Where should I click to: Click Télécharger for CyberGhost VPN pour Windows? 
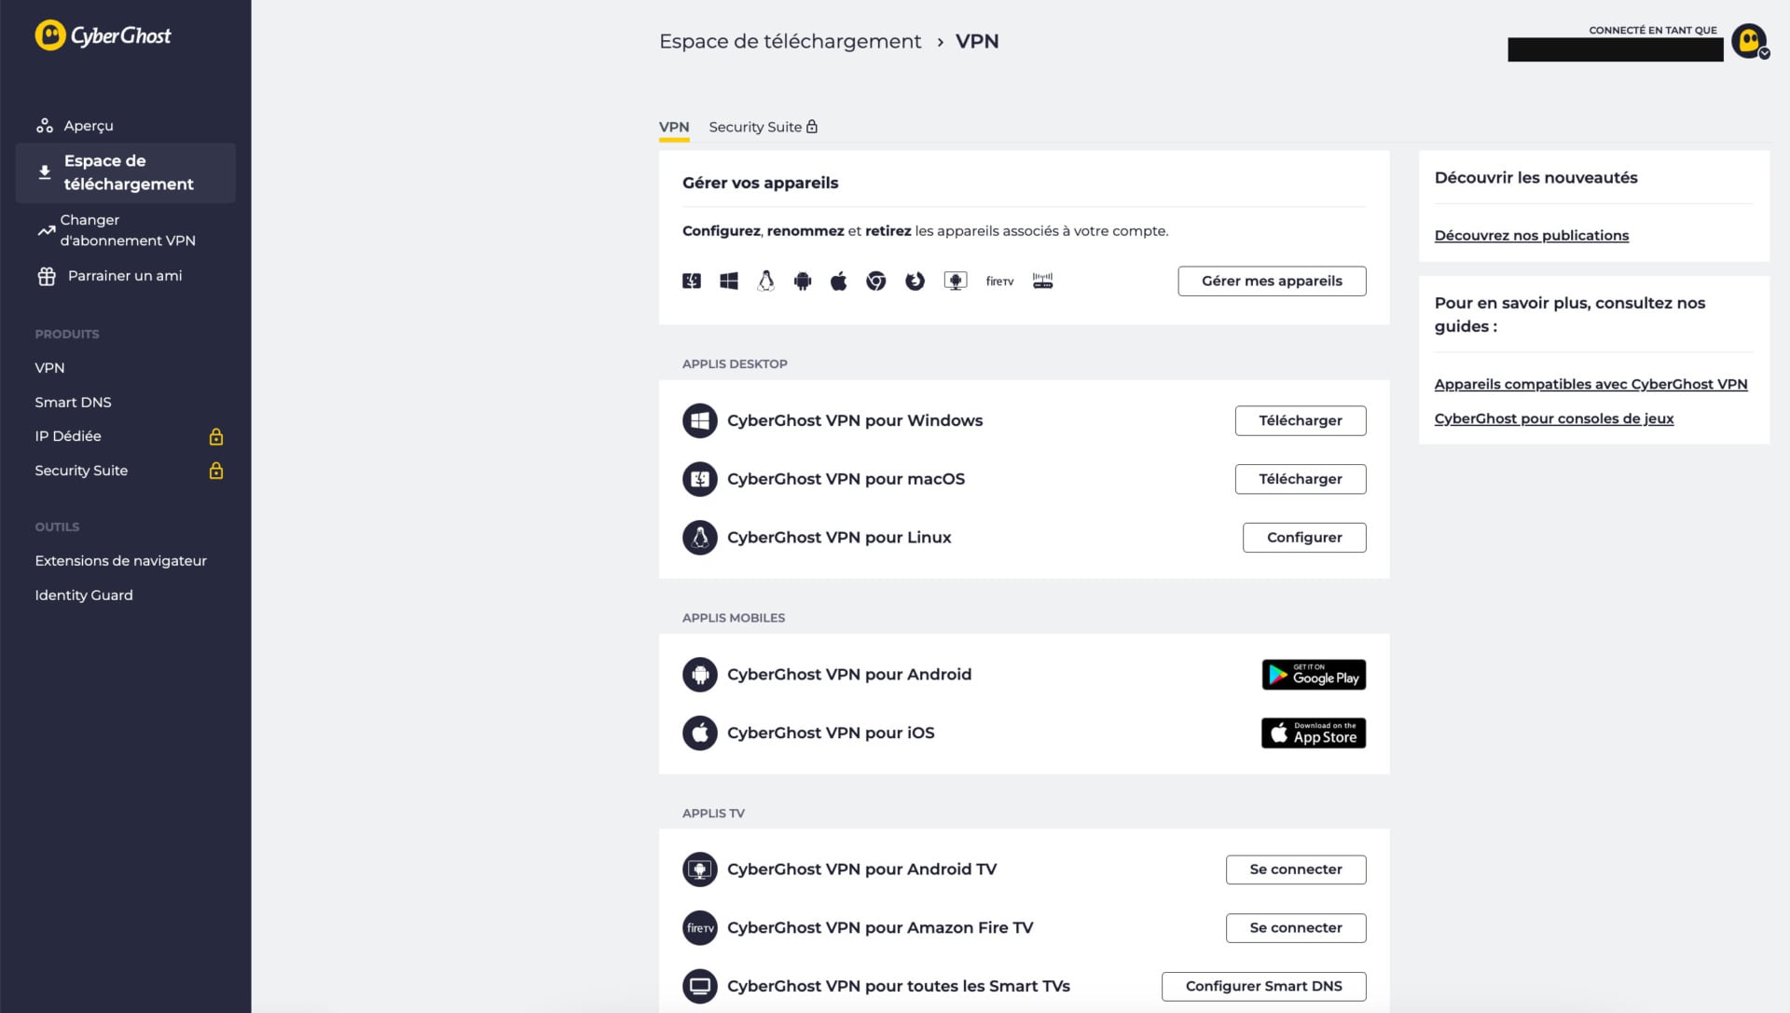coord(1301,420)
